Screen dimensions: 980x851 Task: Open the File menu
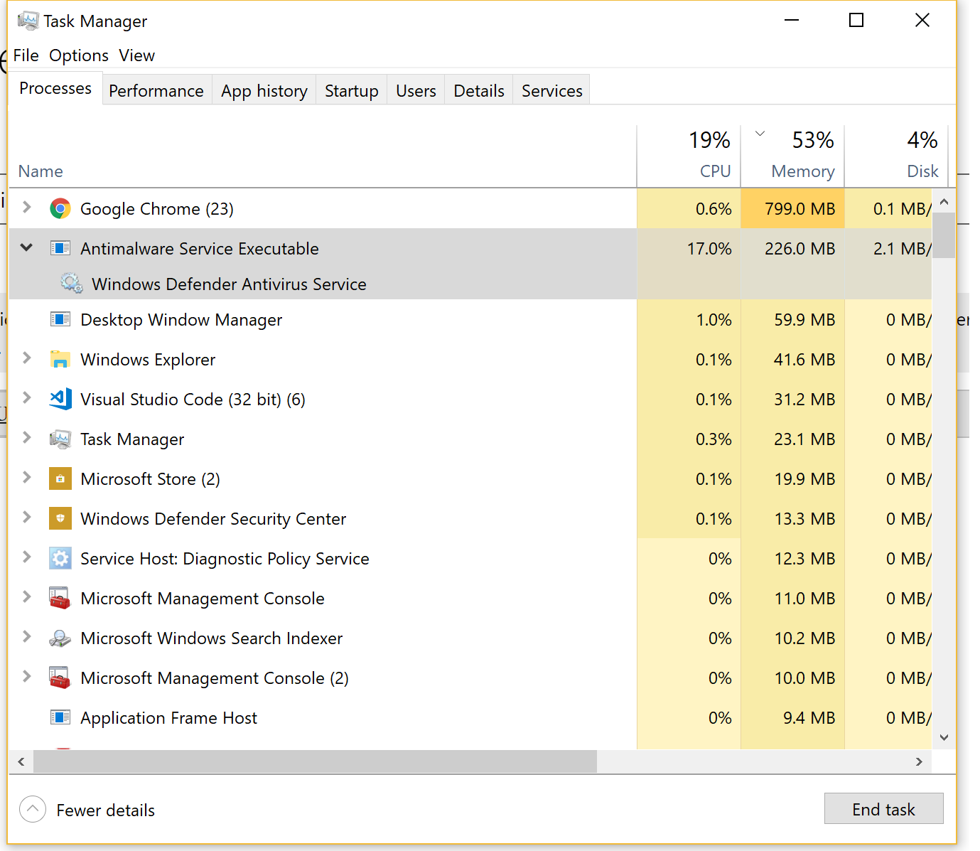tap(26, 55)
